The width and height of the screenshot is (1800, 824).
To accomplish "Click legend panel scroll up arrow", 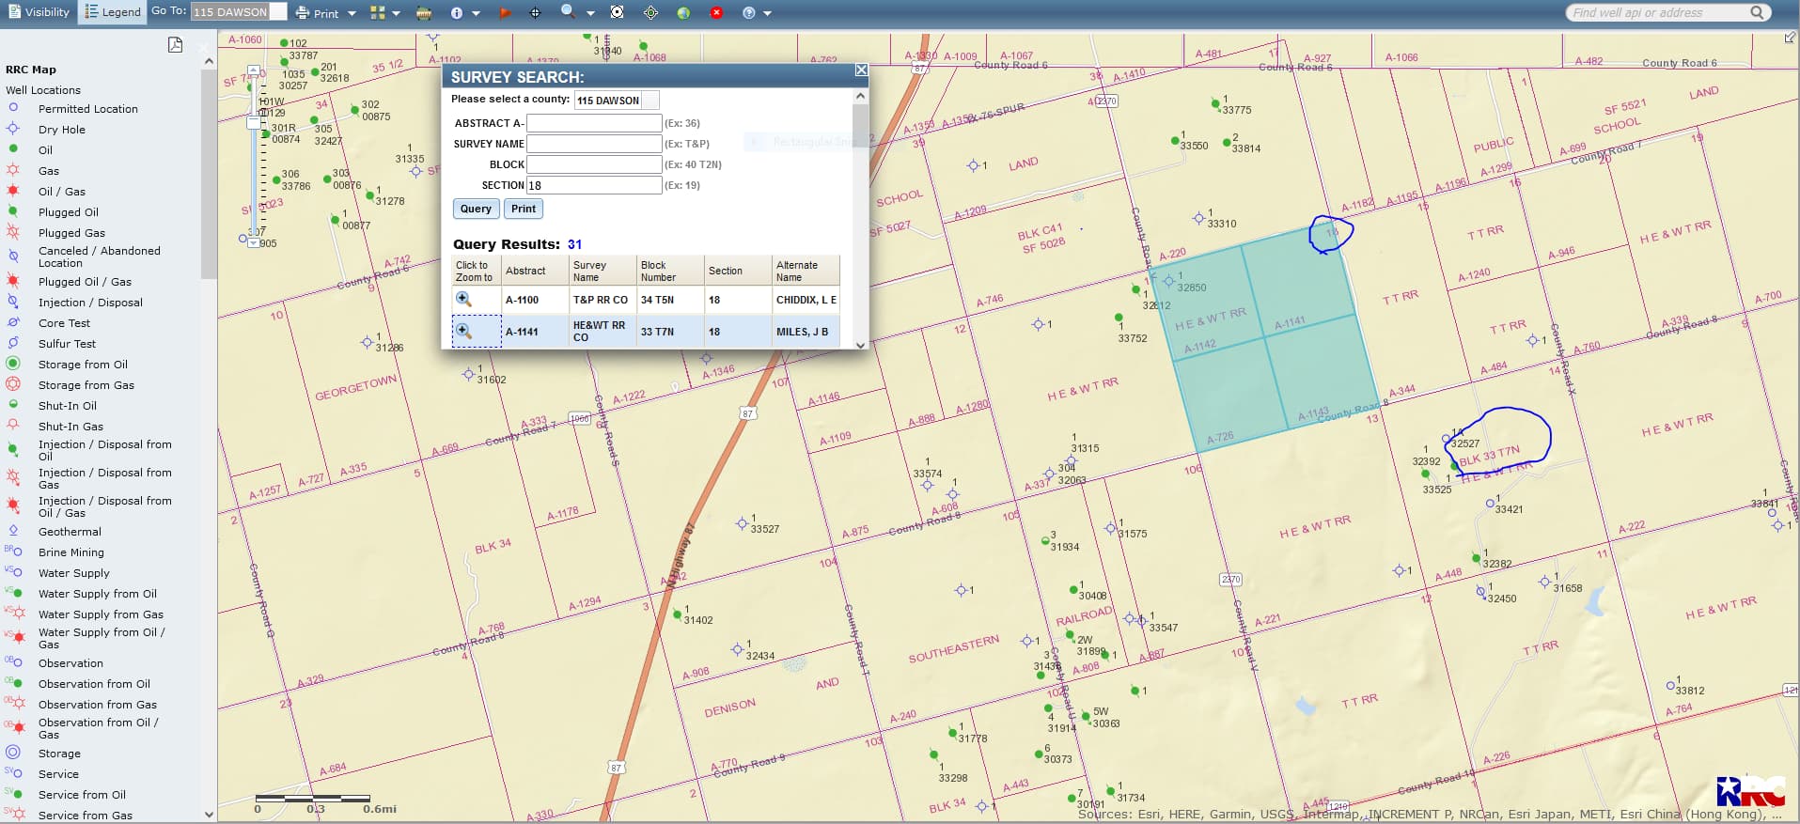I will (x=209, y=61).
